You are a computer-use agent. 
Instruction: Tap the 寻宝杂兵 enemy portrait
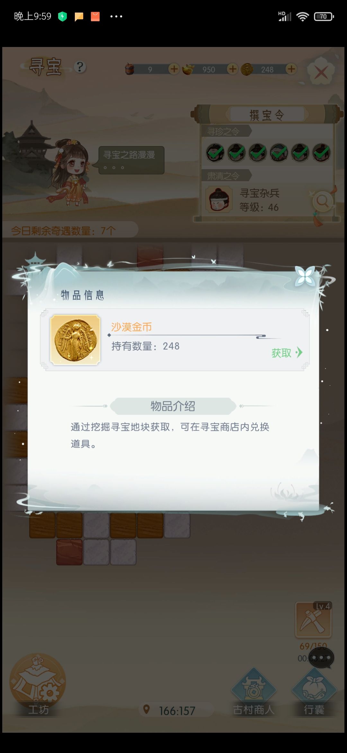pyautogui.click(x=219, y=200)
